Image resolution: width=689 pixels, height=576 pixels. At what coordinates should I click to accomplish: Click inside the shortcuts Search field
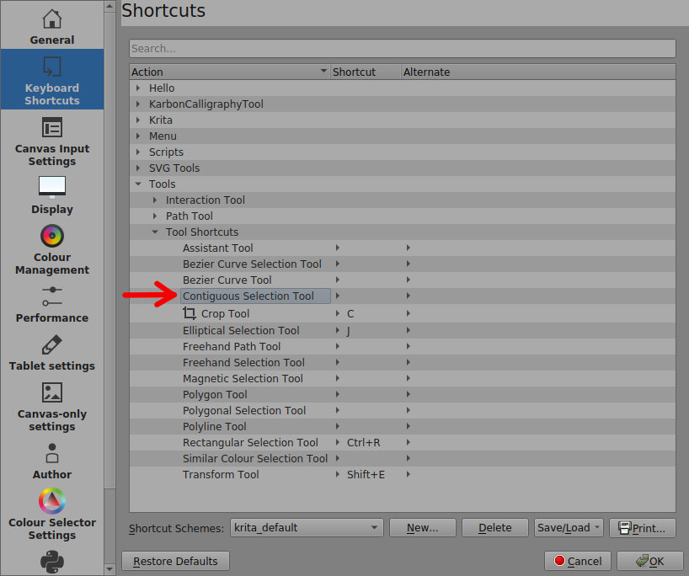click(402, 48)
